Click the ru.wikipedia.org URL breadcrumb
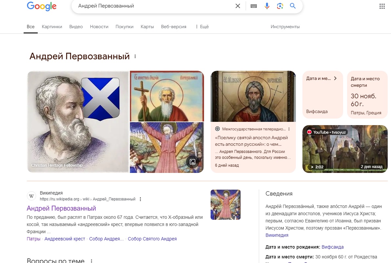 click(88, 199)
